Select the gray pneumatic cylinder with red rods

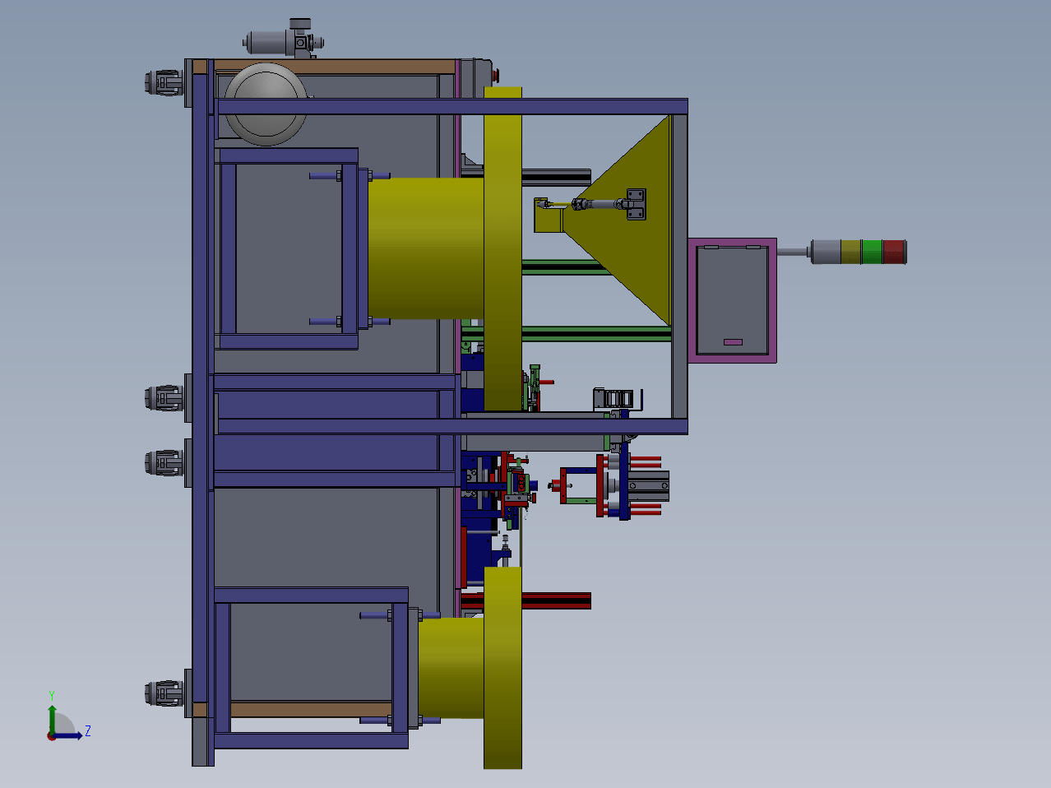pyautogui.click(x=648, y=486)
